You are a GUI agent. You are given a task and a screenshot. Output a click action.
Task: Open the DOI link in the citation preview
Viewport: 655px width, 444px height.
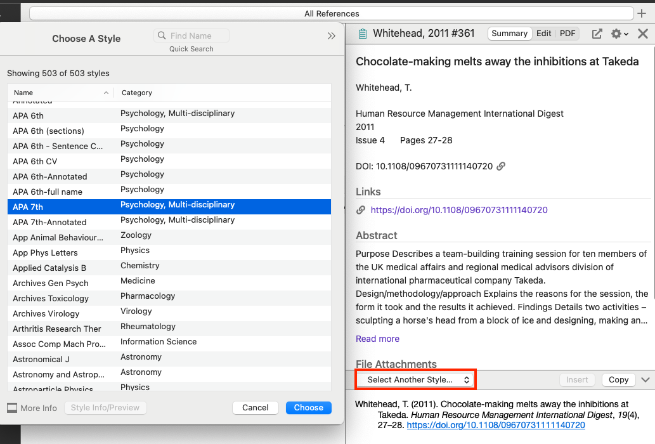click(x=496, y=425)
